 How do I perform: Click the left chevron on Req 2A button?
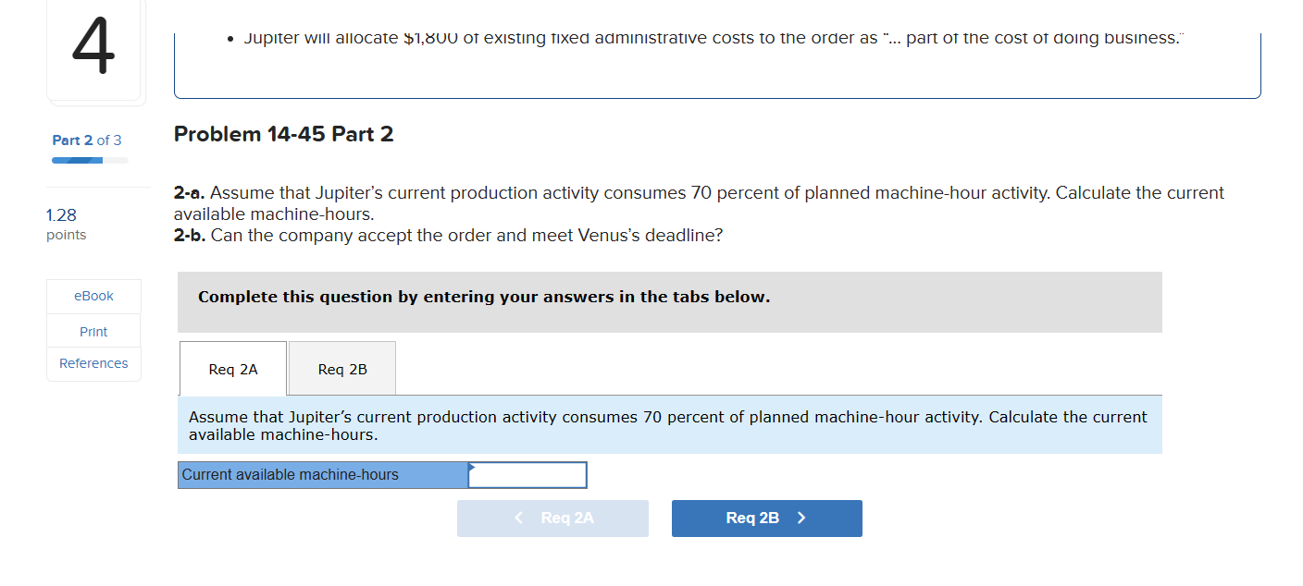tap(519, 518)
